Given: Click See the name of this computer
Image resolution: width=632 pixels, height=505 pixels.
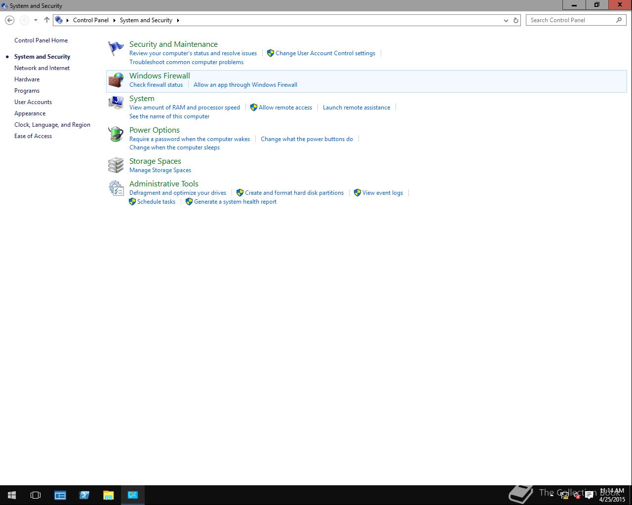Looking at the screenshot, I should point(169,116).
